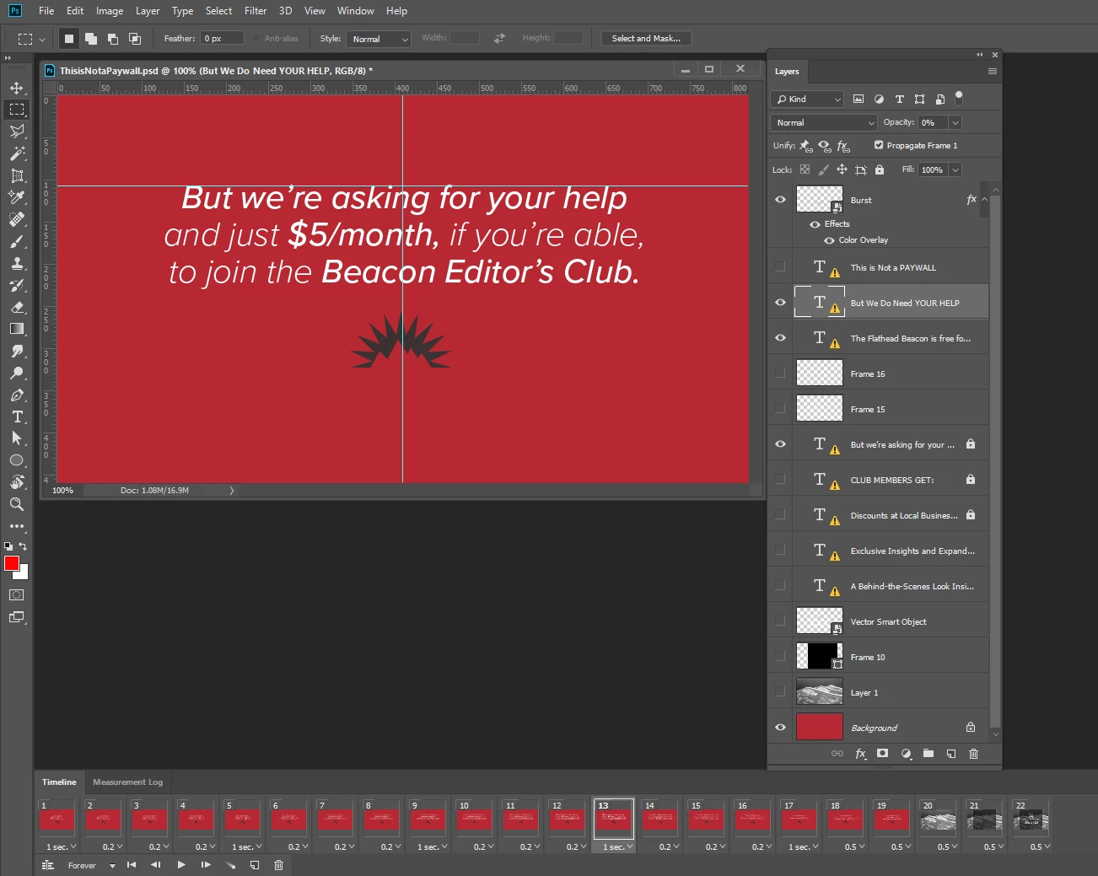Go to the first frame
The height and width of the screenshot is (876, 1098).
132,865
